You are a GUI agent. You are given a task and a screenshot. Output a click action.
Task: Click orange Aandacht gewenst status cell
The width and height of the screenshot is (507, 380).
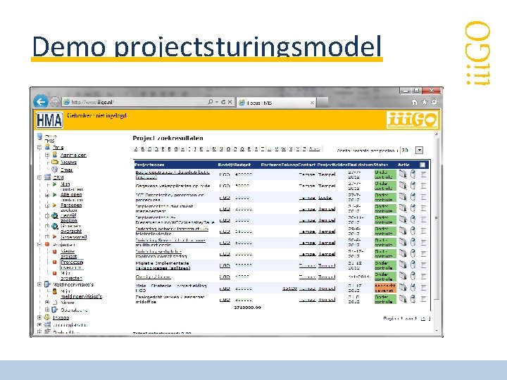click(x=385, y=288)
